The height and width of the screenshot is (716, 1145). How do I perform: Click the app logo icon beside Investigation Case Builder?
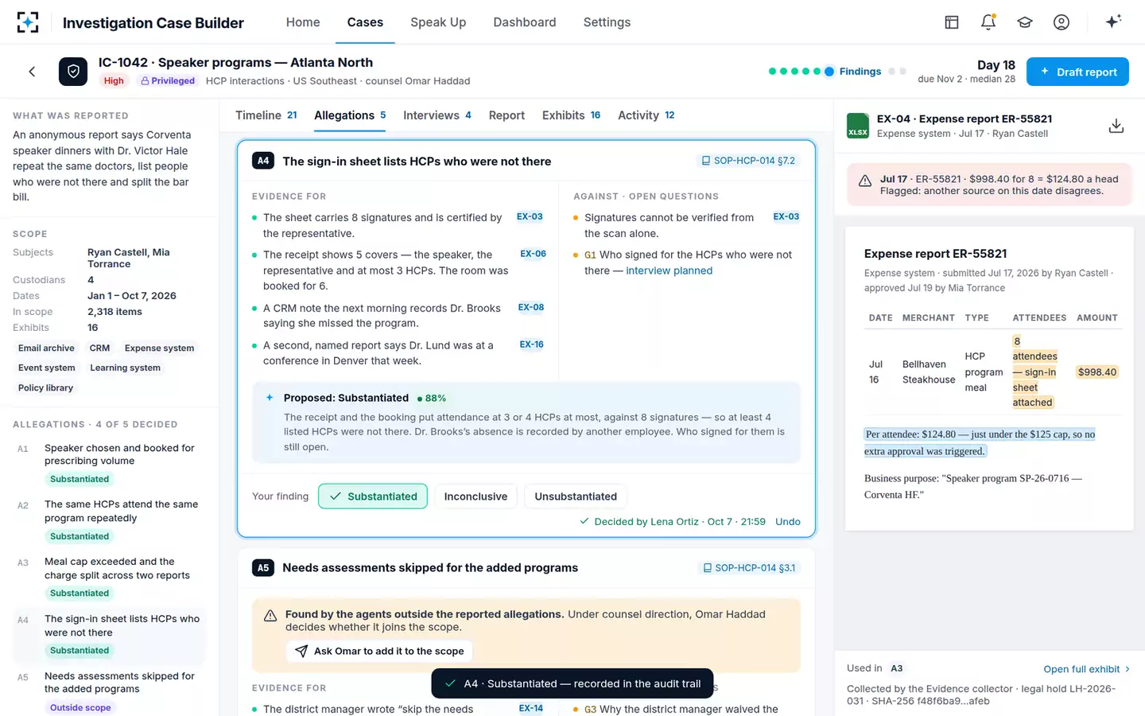coord(28,22)
